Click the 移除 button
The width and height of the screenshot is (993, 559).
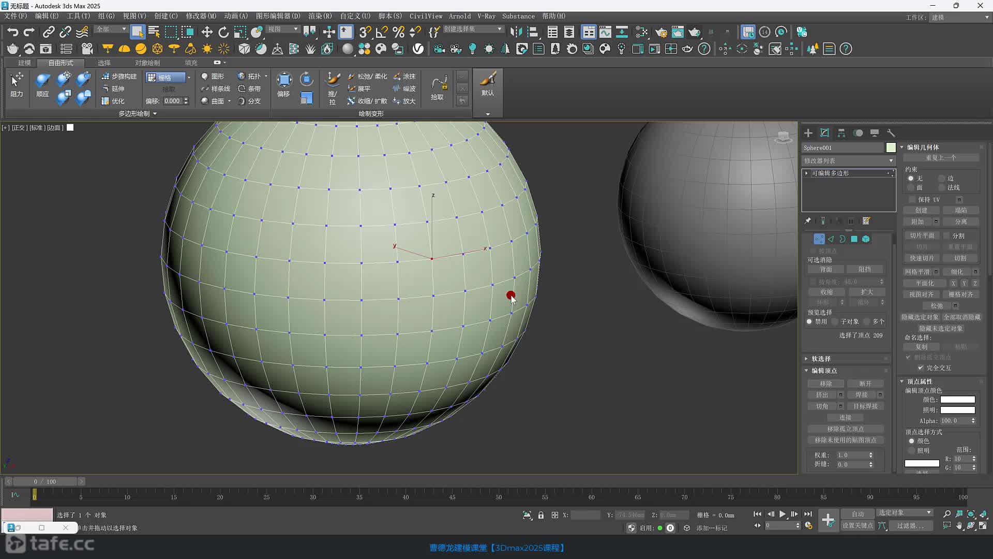826,384
